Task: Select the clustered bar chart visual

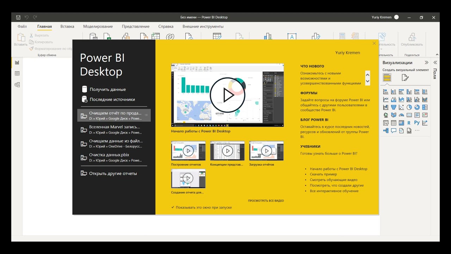Action: [x=401, y=92]
